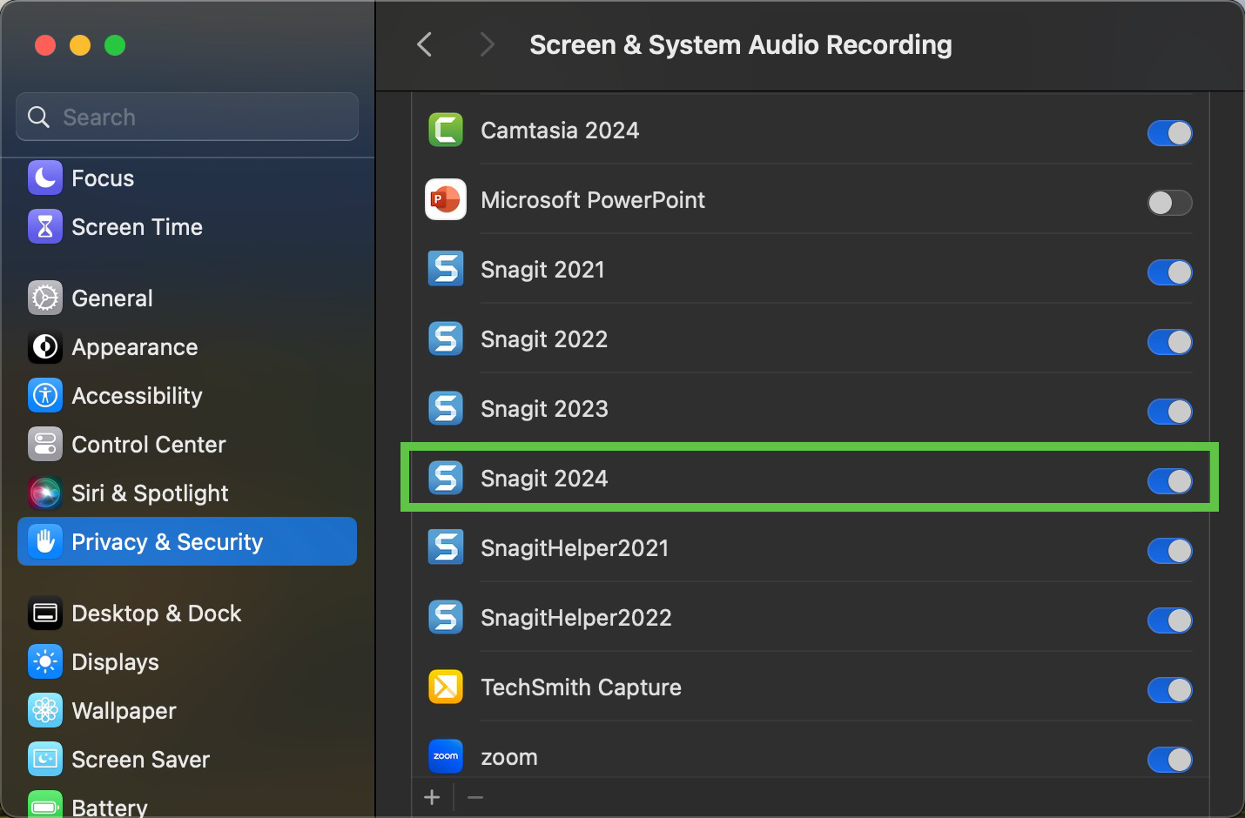
Task: Click the Siri & Spotlight sidebar icon
Action: (x=45, y=493)
